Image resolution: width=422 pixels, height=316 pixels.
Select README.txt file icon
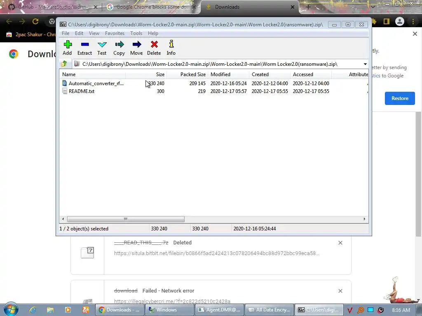tap(65, 91)
